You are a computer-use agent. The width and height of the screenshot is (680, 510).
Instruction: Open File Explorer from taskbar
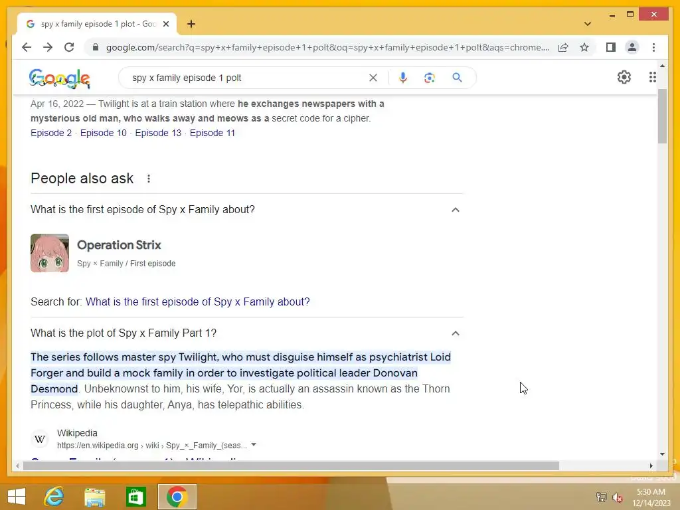94,497
